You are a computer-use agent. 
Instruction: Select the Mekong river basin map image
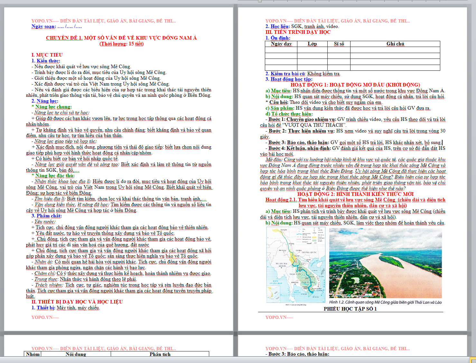click(296, 265)
